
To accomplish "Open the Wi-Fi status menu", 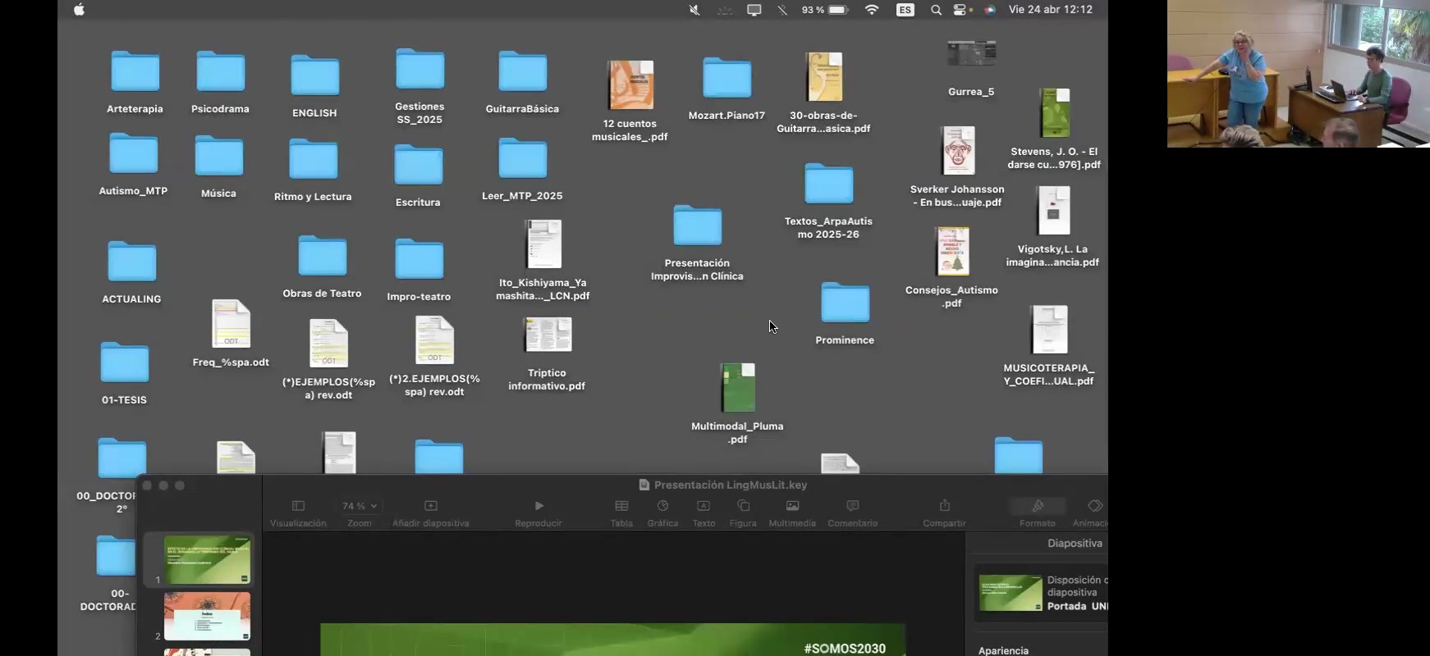I will point(872,10).
